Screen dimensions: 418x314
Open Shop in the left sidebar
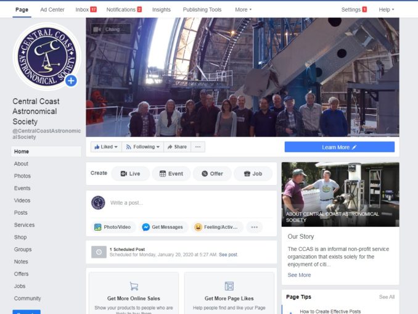(x=20, y=238)
